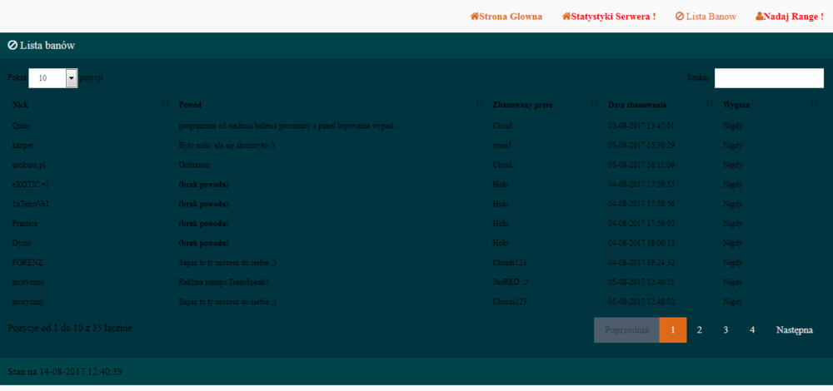Click 'Pozycje od 1 do 10 z 35 łącznie'
This screenshot has height=391, width=833.
point(70,329)
